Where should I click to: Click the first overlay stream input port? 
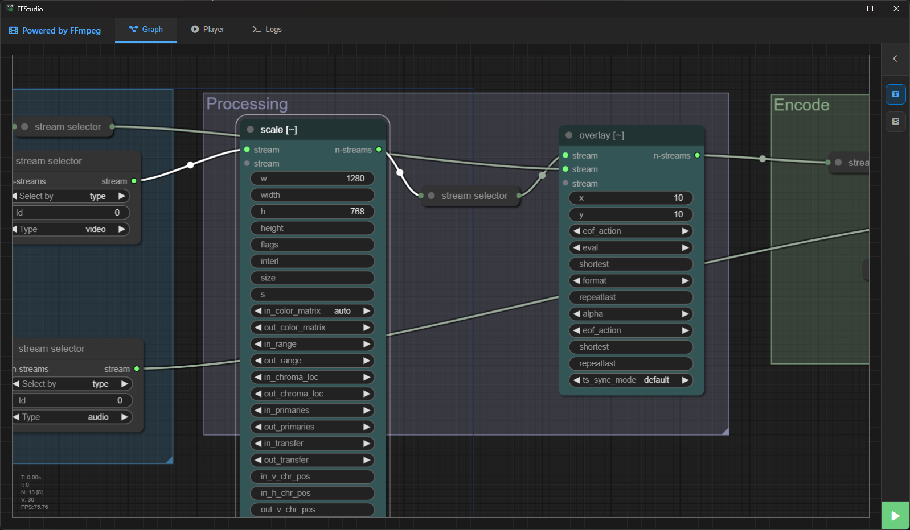click(565, 155)
